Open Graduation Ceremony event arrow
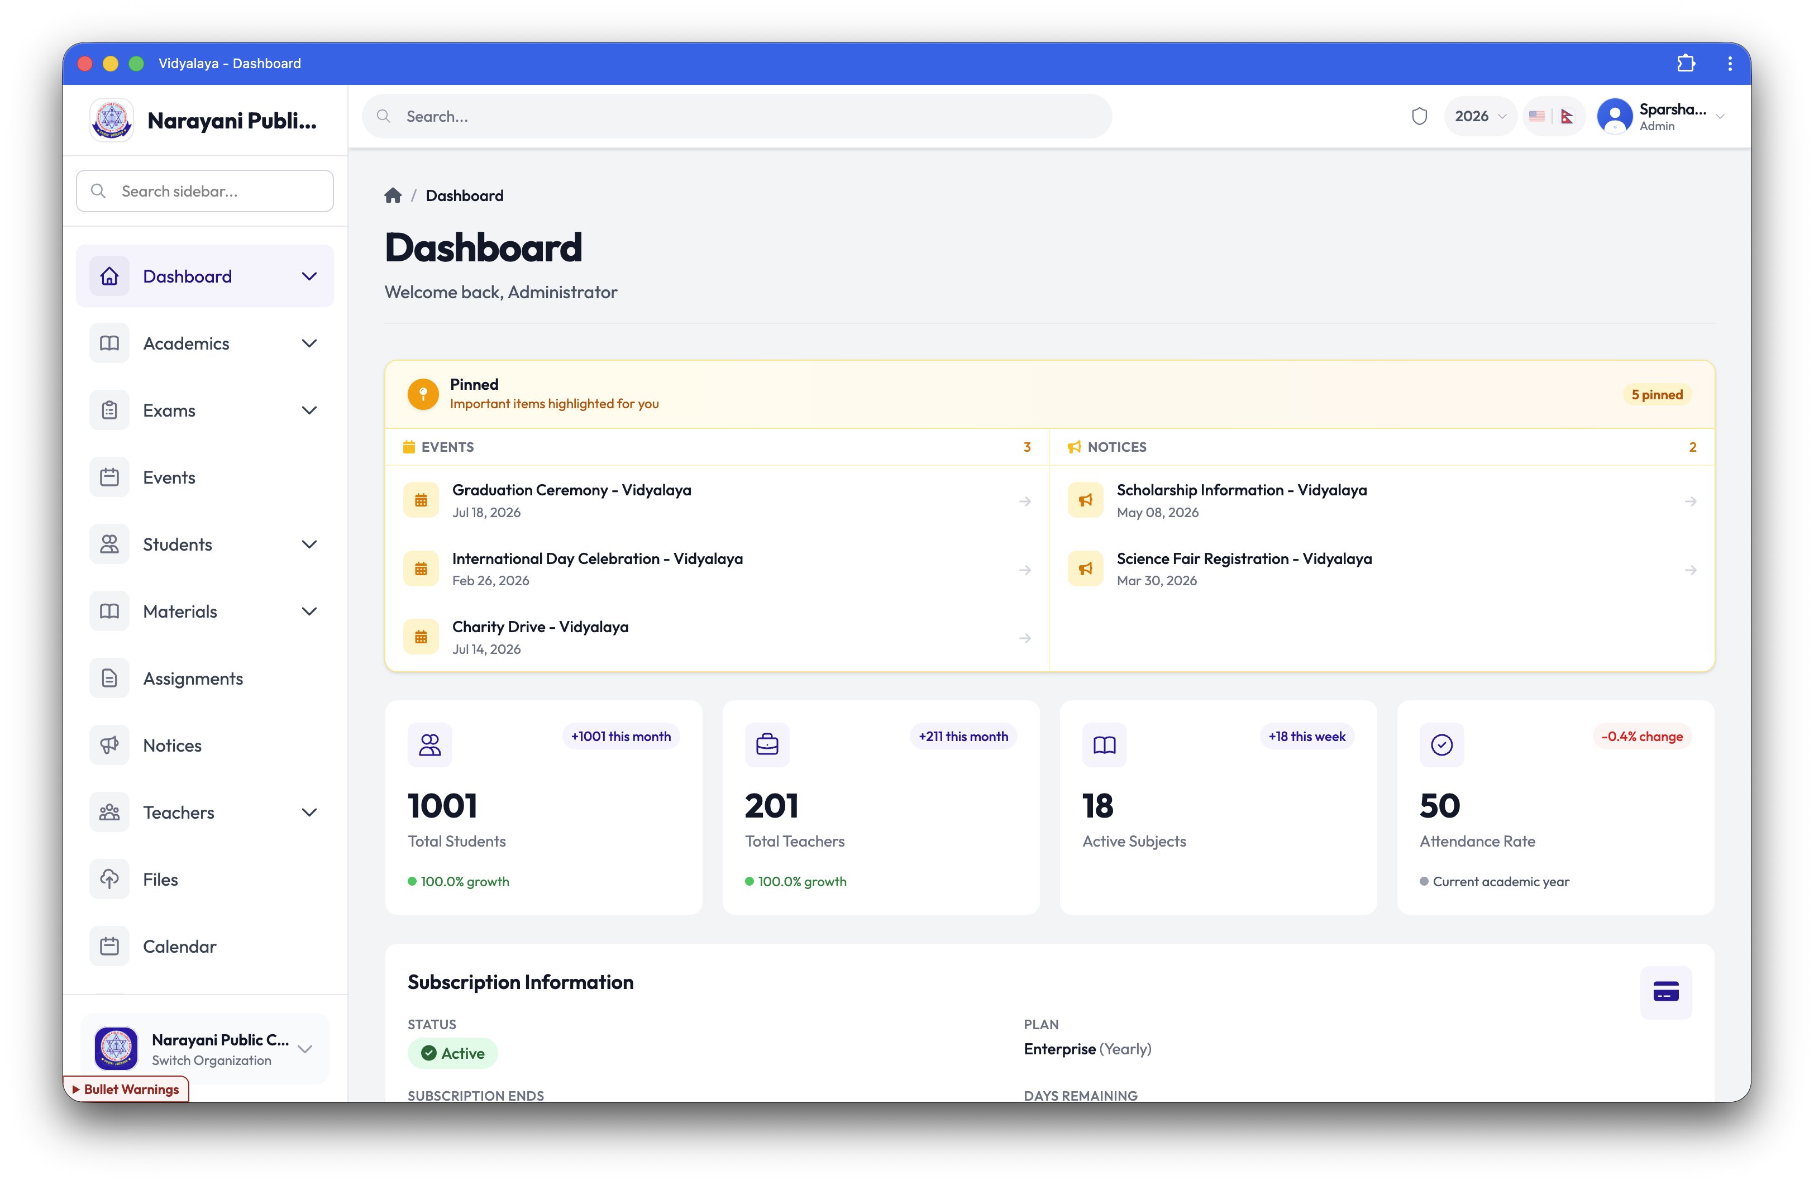The width and height of the screenshot is (1814, 1185). 1025,501
